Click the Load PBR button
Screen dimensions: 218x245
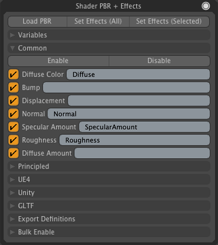click(37, 22)
